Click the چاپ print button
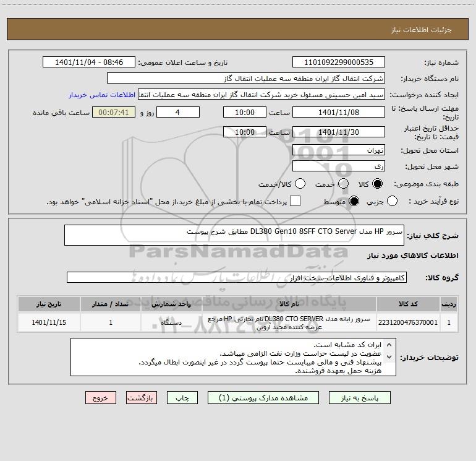This screenshot has width=476, height=461. click(x=182, y=398)
